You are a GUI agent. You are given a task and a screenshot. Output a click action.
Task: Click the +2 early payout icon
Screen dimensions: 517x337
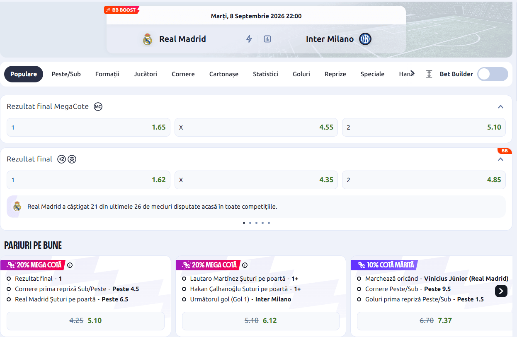click(x=61, y=159)
